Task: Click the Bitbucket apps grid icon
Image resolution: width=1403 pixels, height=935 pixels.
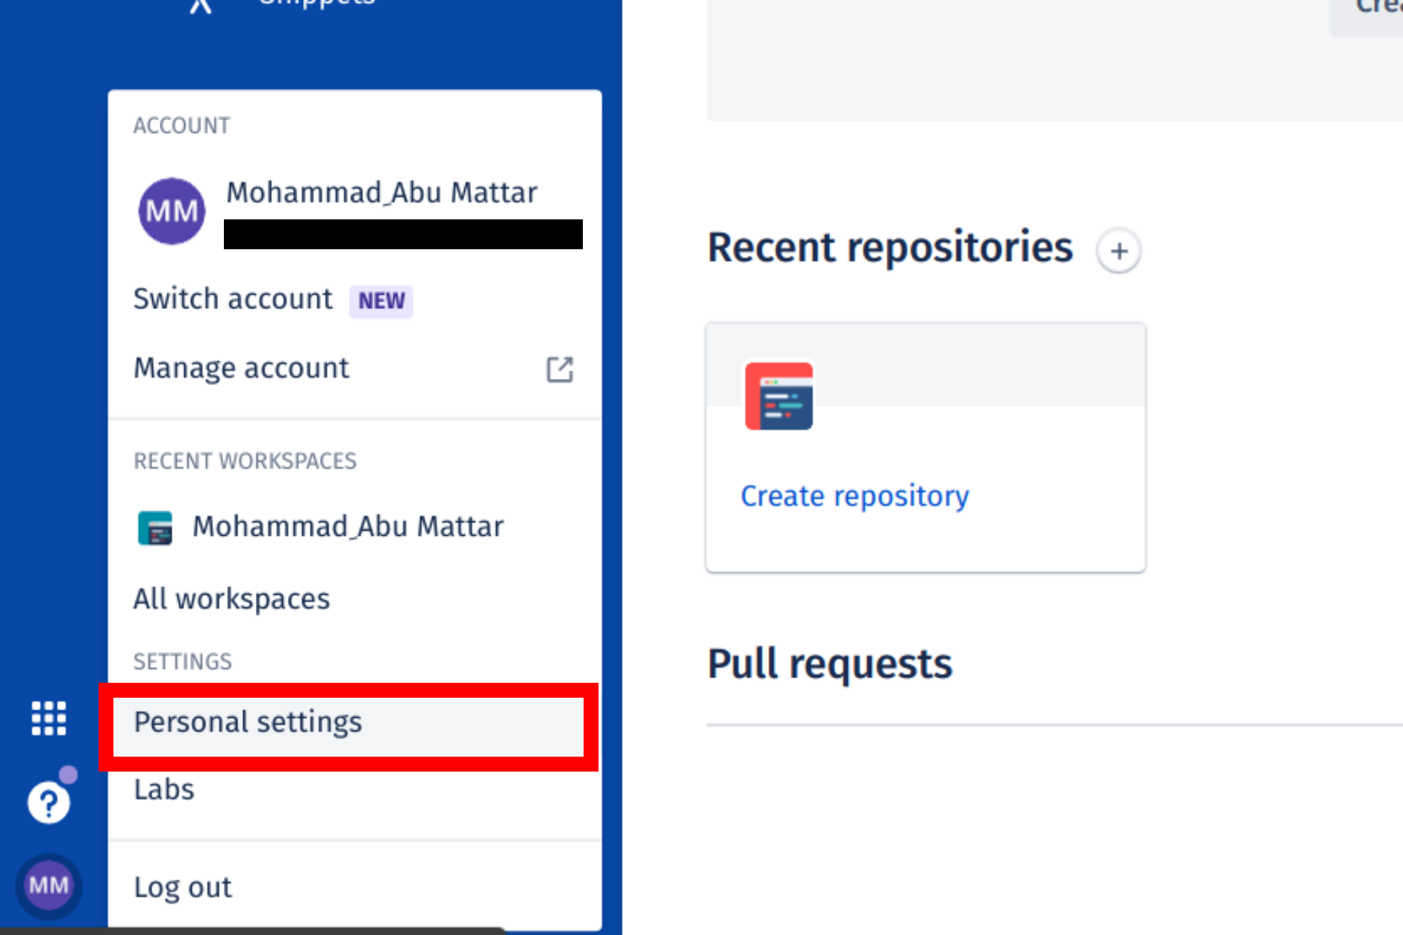Action: click(48, 719)
